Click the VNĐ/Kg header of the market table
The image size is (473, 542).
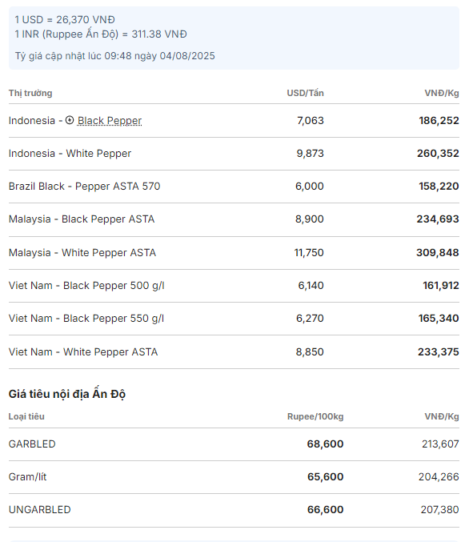point(442,93)
